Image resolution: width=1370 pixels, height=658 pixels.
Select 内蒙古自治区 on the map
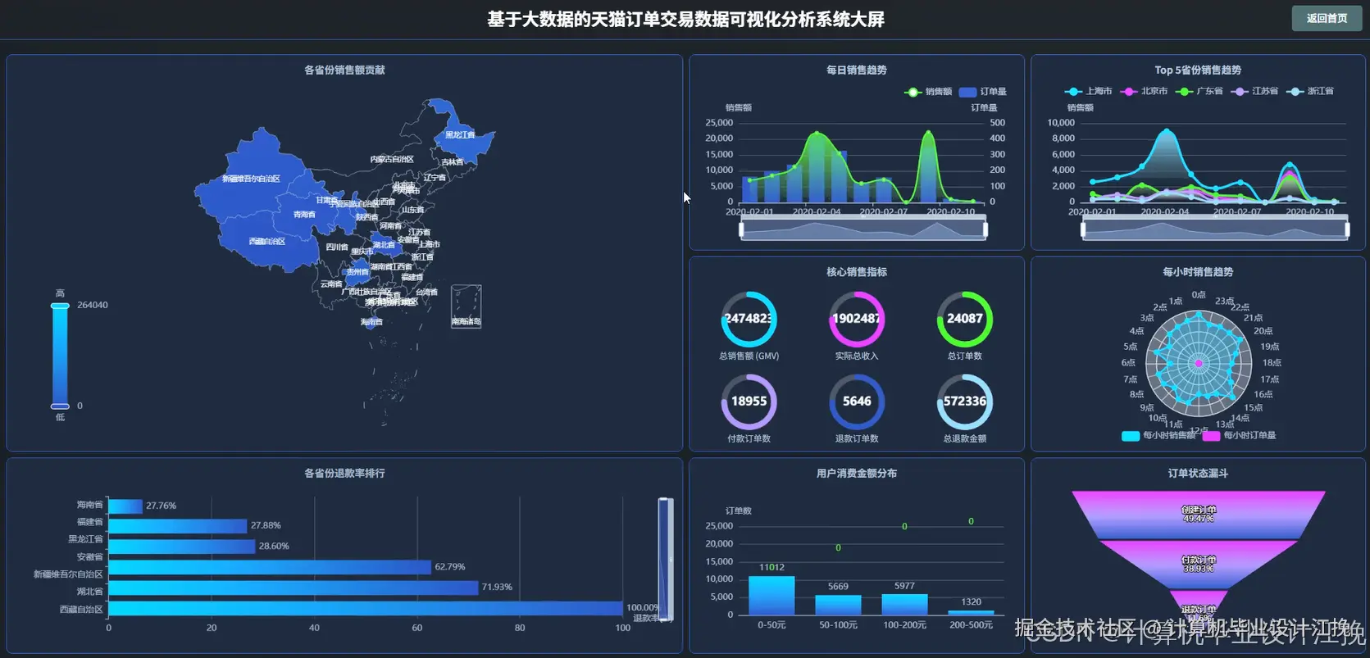point(392,159)
